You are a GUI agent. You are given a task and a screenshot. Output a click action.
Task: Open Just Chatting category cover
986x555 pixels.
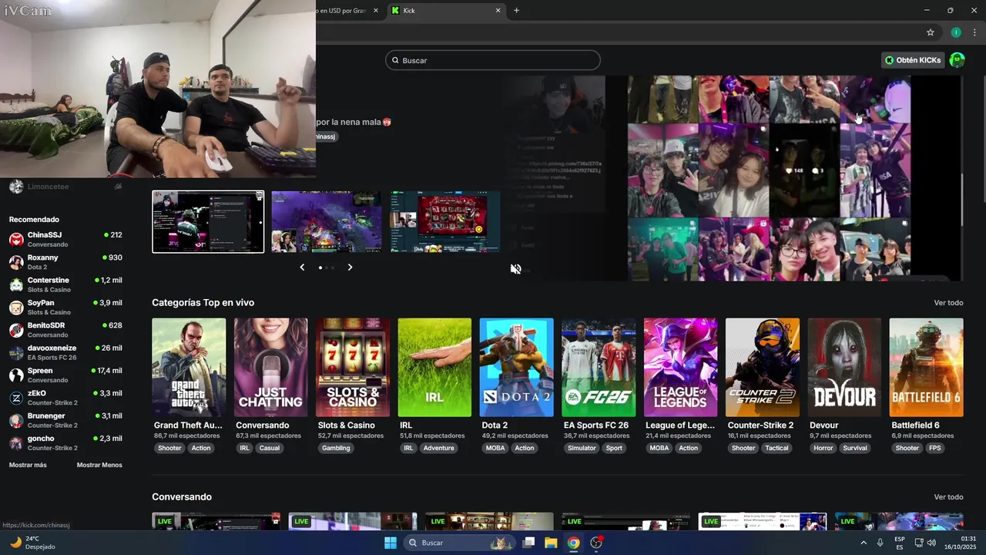click(270, 368)
